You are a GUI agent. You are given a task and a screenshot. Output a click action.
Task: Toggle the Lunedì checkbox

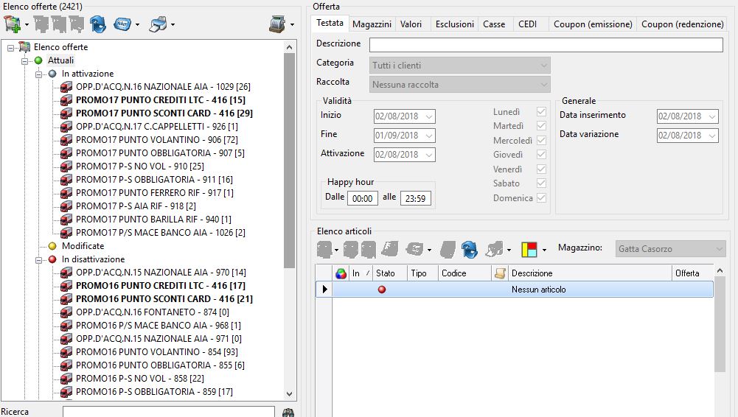[542, 112]
